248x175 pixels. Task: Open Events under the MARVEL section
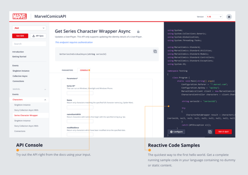point(15,94)
